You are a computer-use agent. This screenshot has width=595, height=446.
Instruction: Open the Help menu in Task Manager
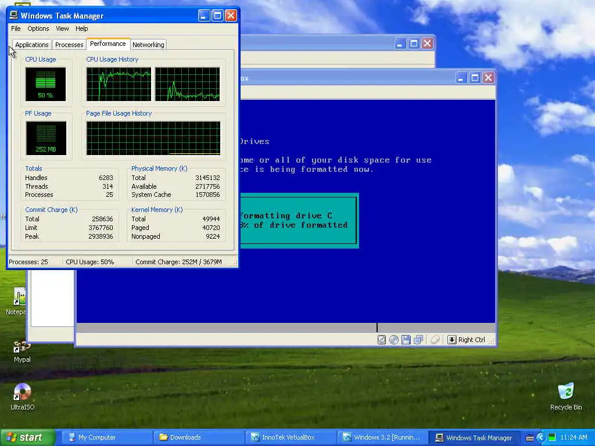[x=81, y=28]
